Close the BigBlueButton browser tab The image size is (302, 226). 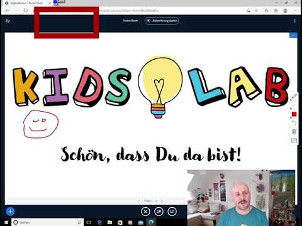click(x=50, y=3)
